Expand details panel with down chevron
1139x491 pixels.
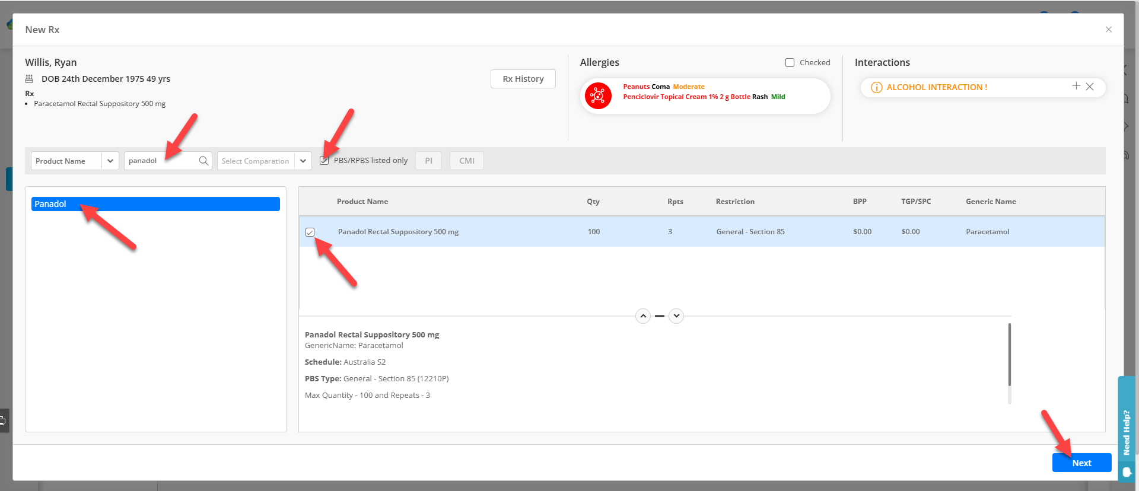tap(676, 316)
